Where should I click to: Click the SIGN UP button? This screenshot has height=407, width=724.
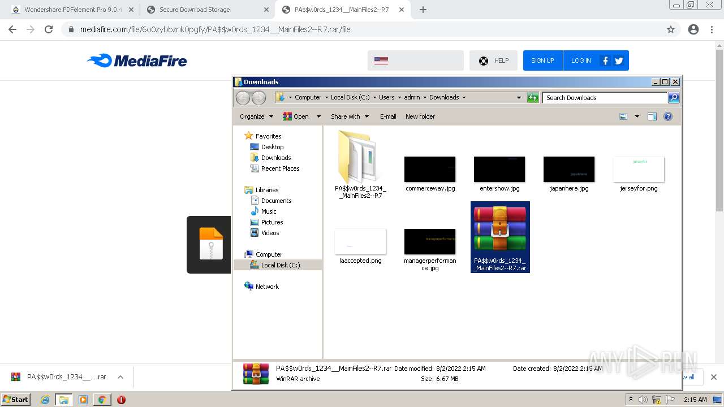click(x=542, y=60)
